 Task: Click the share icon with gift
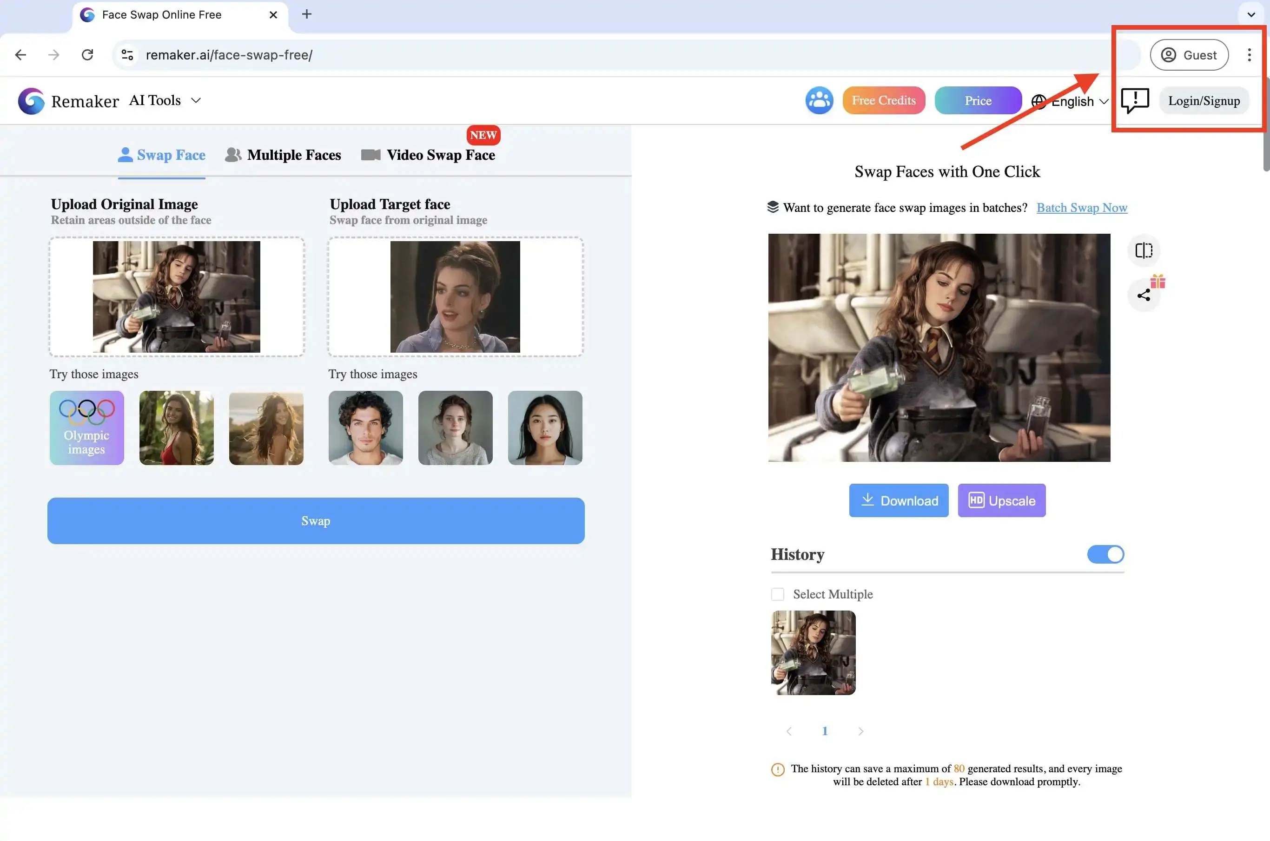1144,295
